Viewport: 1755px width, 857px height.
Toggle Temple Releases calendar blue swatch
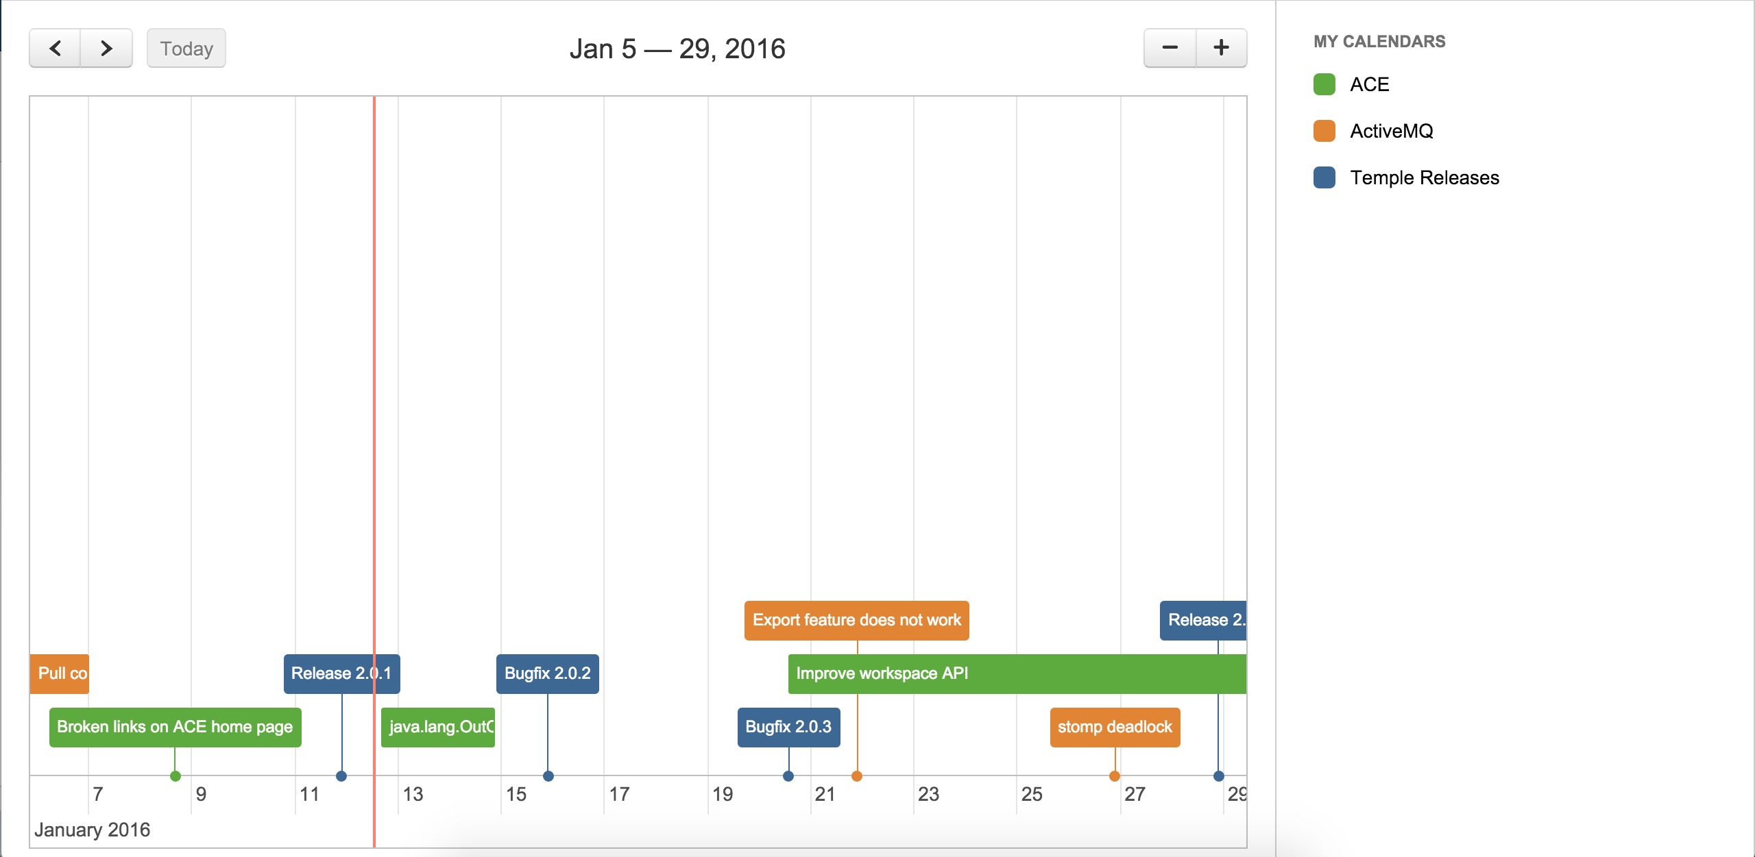pos(1324,177)
